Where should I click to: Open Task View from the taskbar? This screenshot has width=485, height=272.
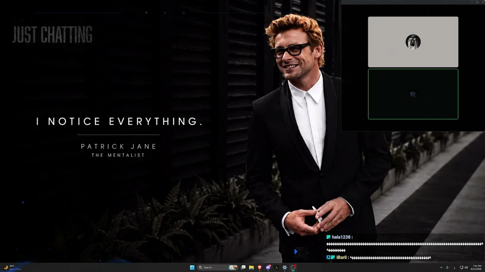[243, 267]
